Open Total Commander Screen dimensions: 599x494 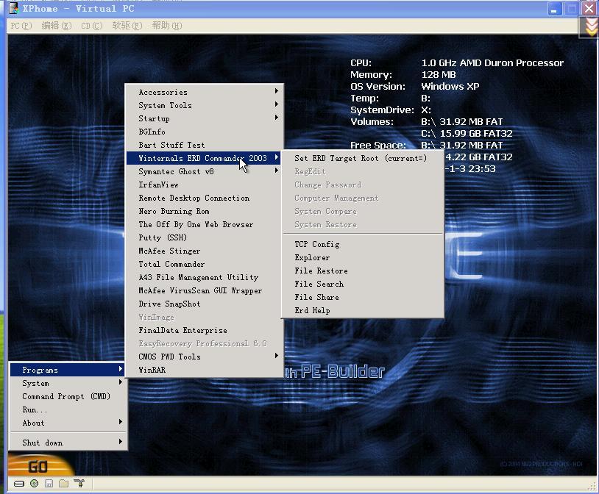[205, 264]
